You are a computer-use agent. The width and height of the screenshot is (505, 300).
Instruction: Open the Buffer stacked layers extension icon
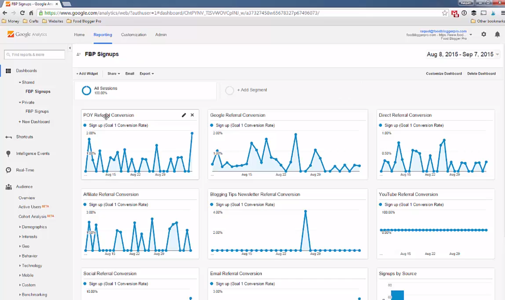click(x=474, y=13)
